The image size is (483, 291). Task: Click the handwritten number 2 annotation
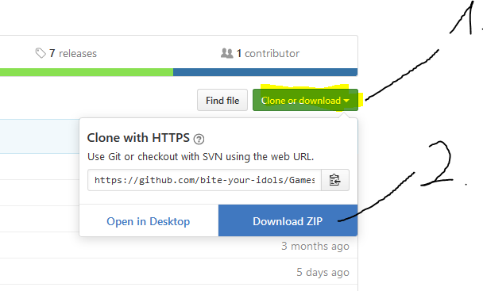(438, 163)
